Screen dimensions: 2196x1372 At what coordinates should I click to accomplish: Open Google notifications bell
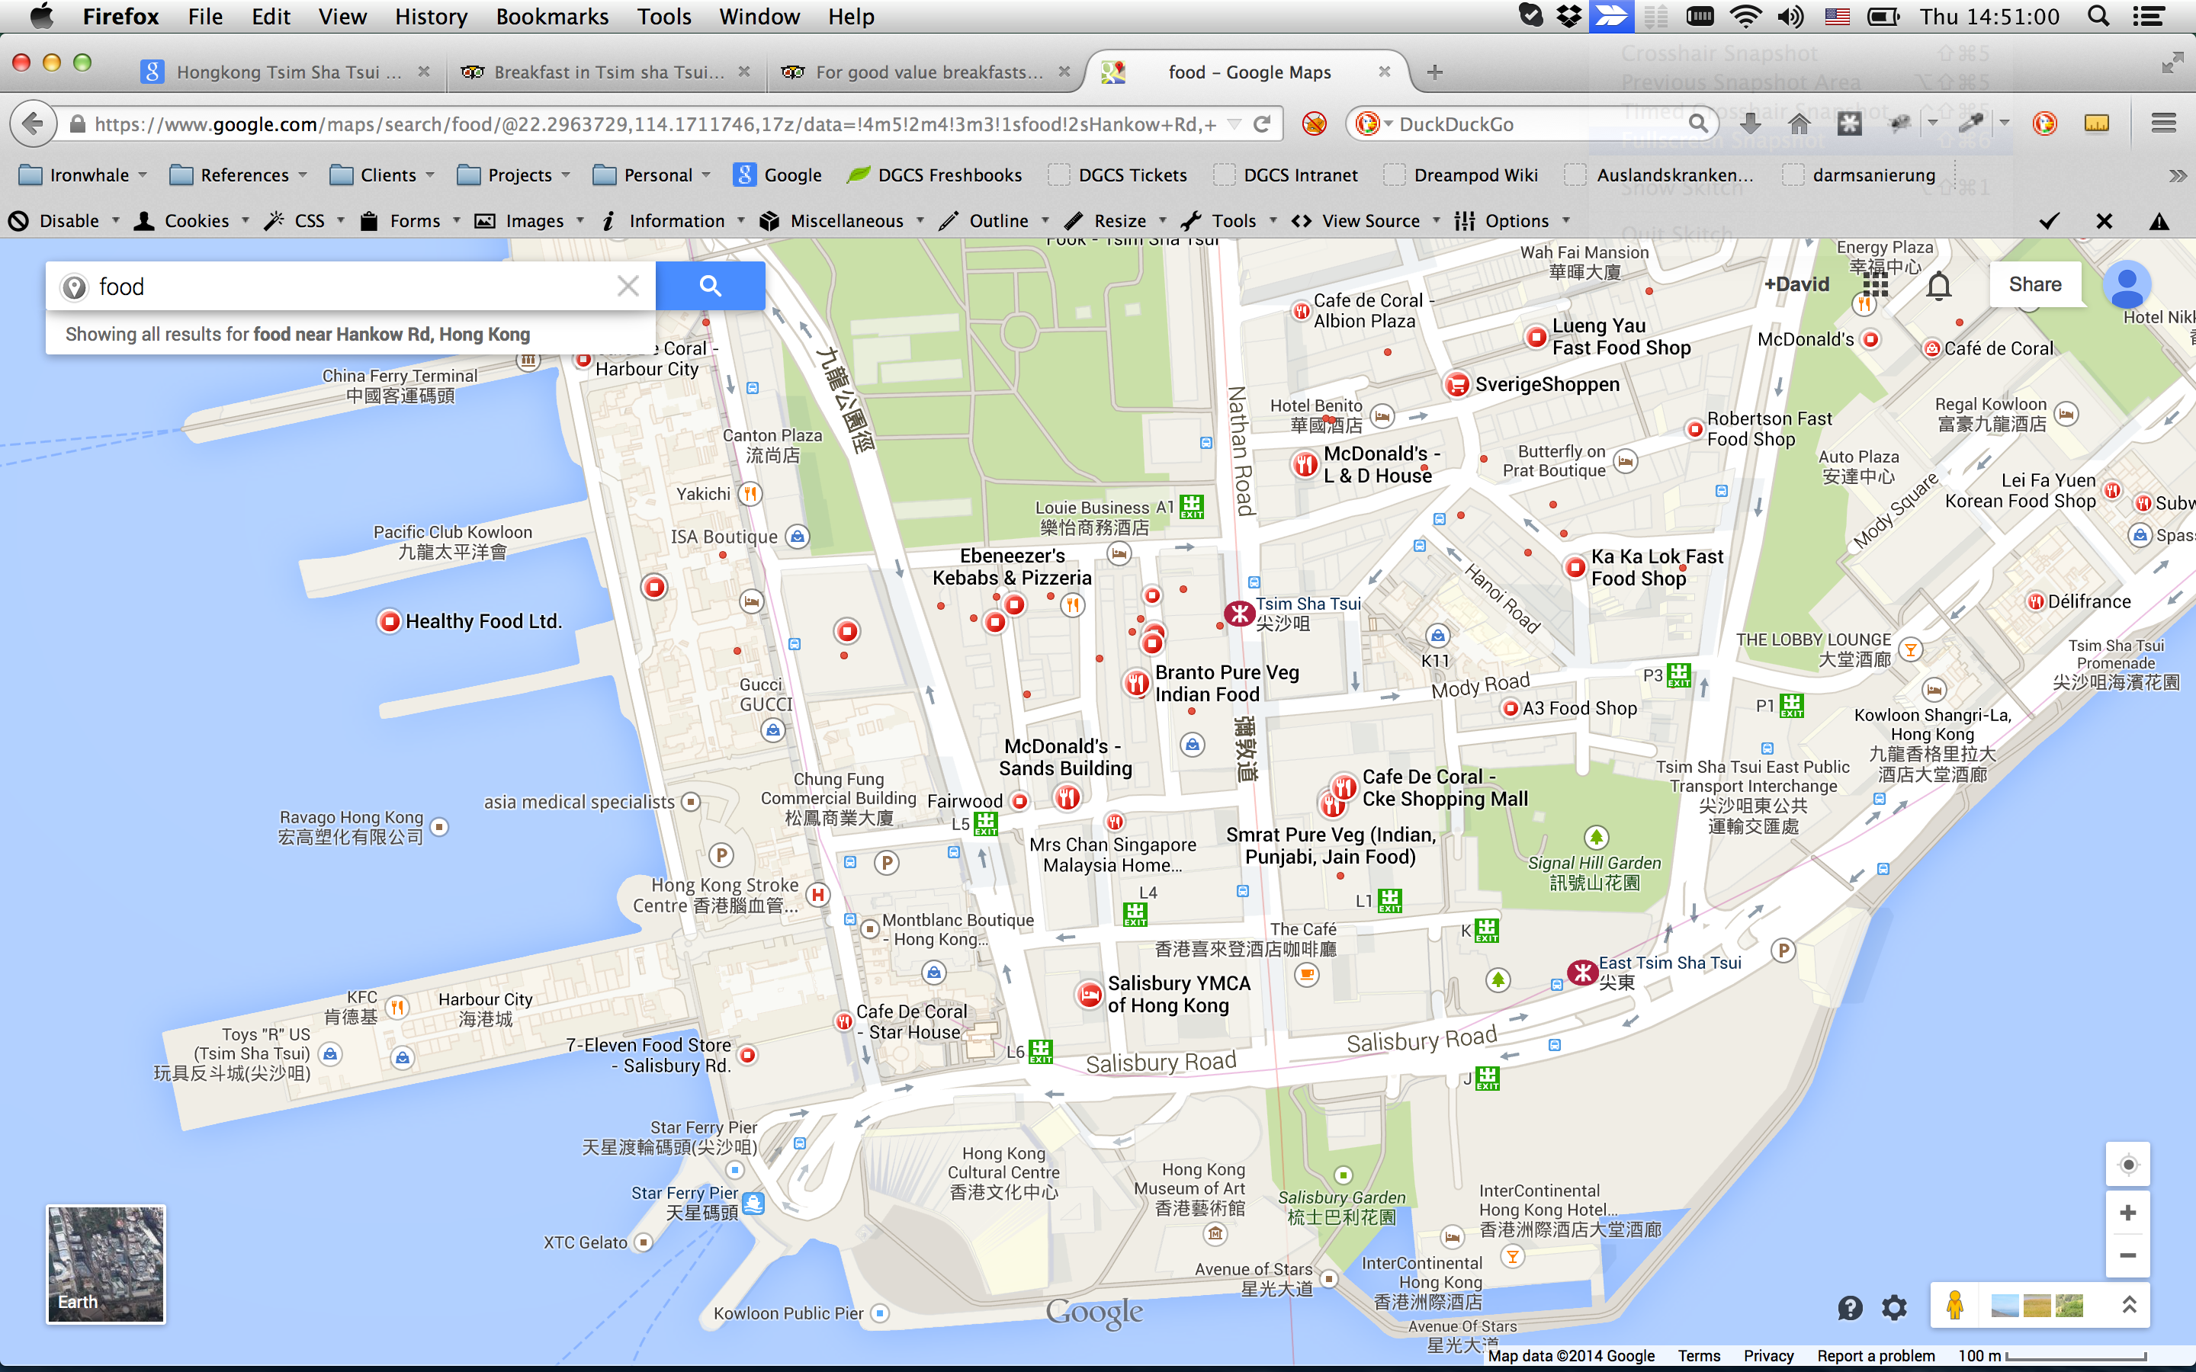coord(1938,286)
